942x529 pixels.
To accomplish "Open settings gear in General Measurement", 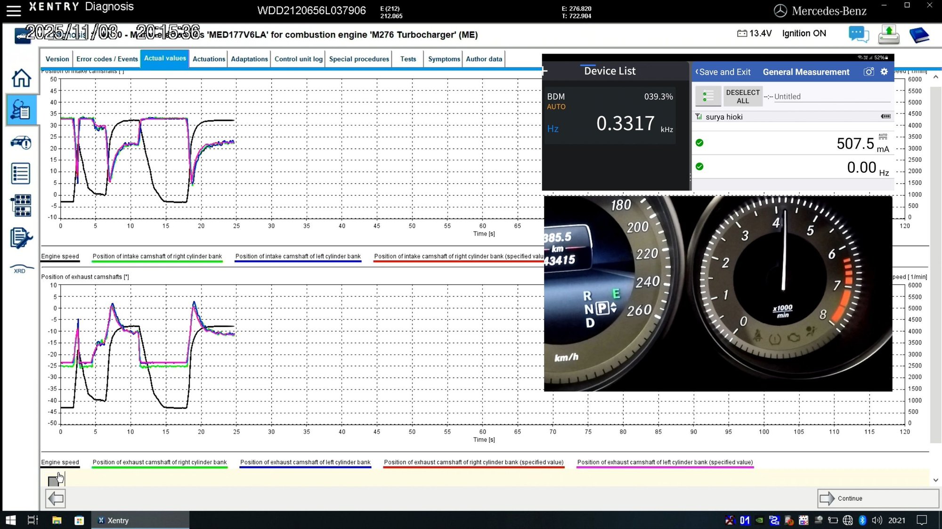I will coord(884,72).
